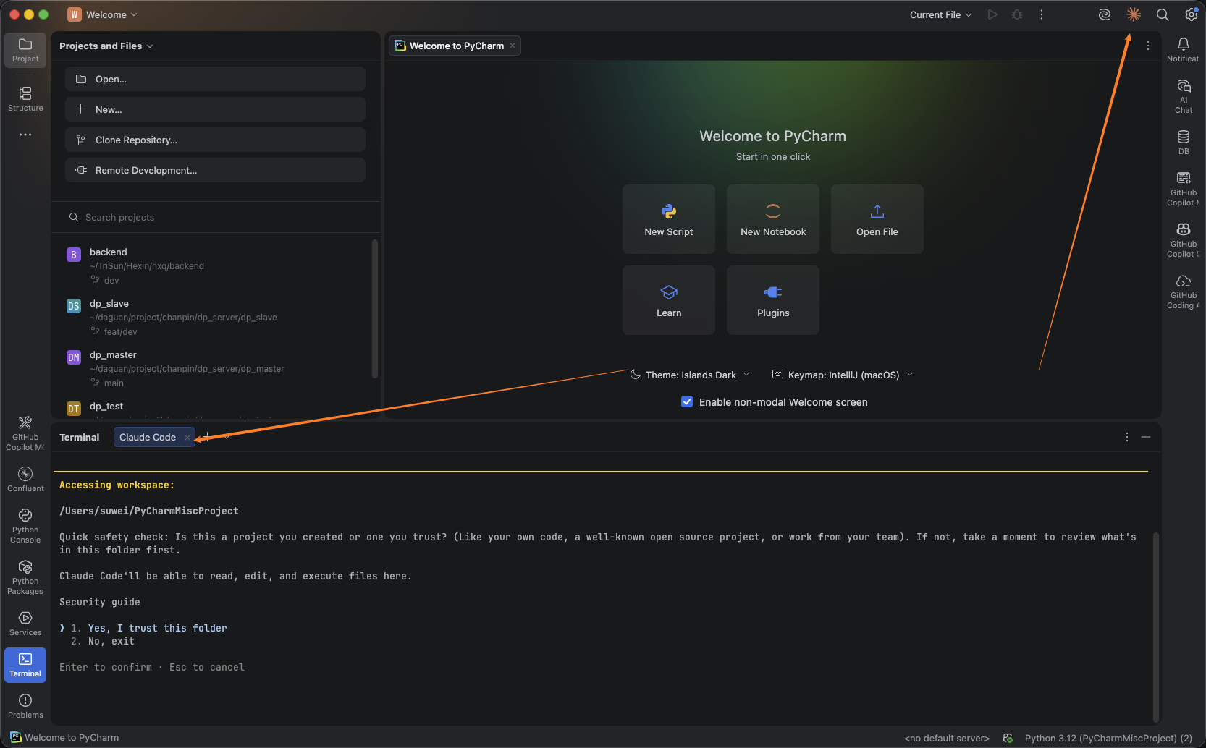Add a new terminal tab

tap(206, 437)
